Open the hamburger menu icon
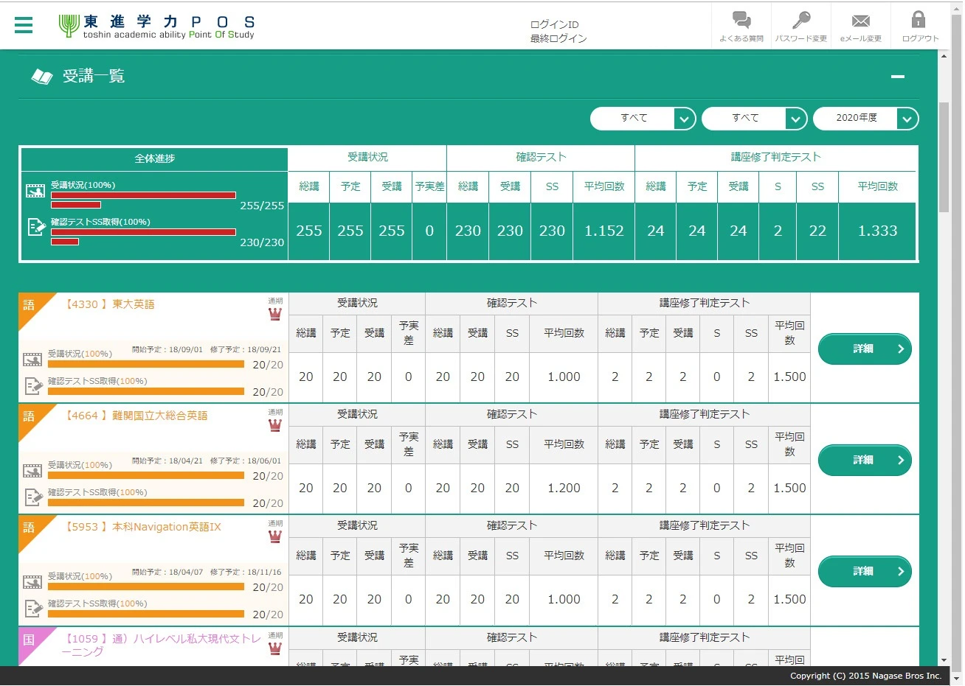 [x=24, y=25]
